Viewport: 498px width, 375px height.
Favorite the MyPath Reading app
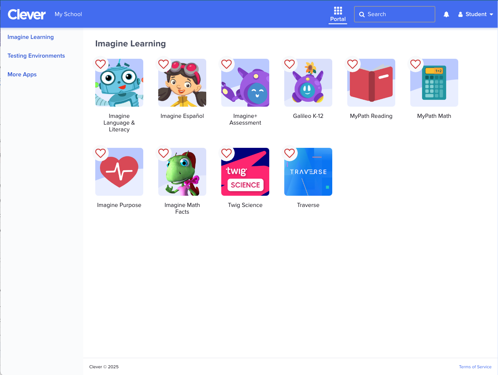[352, 64]
